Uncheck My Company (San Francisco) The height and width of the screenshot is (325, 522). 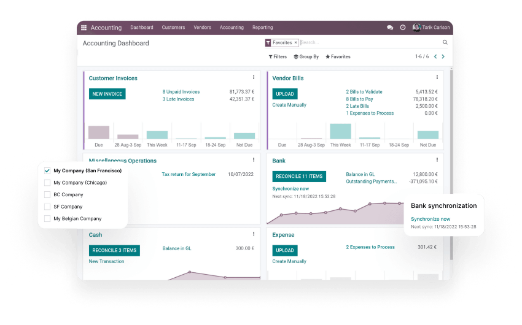coord(47,171)
